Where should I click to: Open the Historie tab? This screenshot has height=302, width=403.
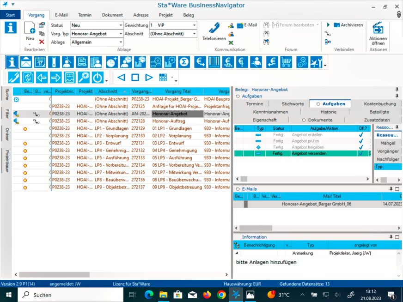pyautogui.click(x=328, y=112)
